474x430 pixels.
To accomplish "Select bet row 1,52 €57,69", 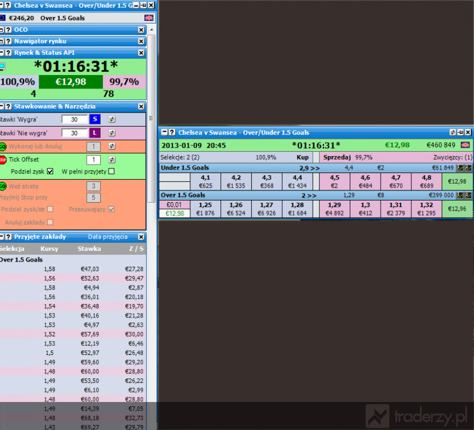I will click(x=73, y=334).
